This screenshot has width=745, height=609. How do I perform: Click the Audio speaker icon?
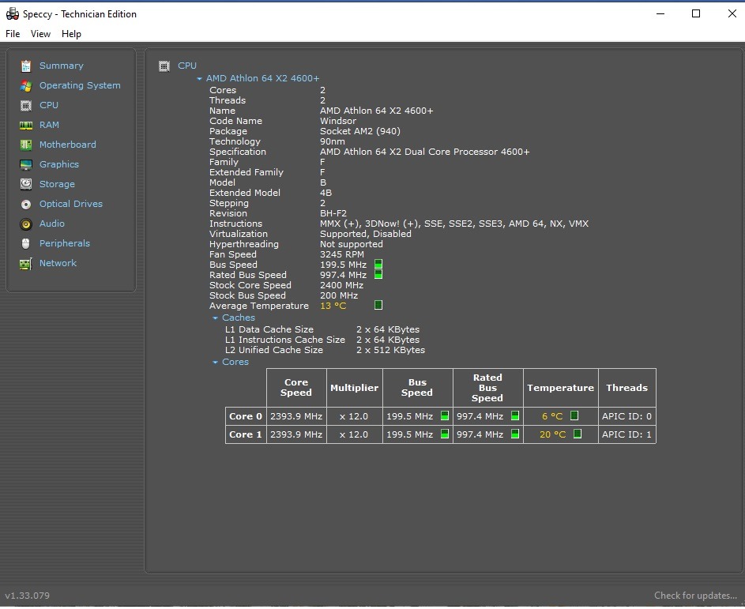[25, 224]
